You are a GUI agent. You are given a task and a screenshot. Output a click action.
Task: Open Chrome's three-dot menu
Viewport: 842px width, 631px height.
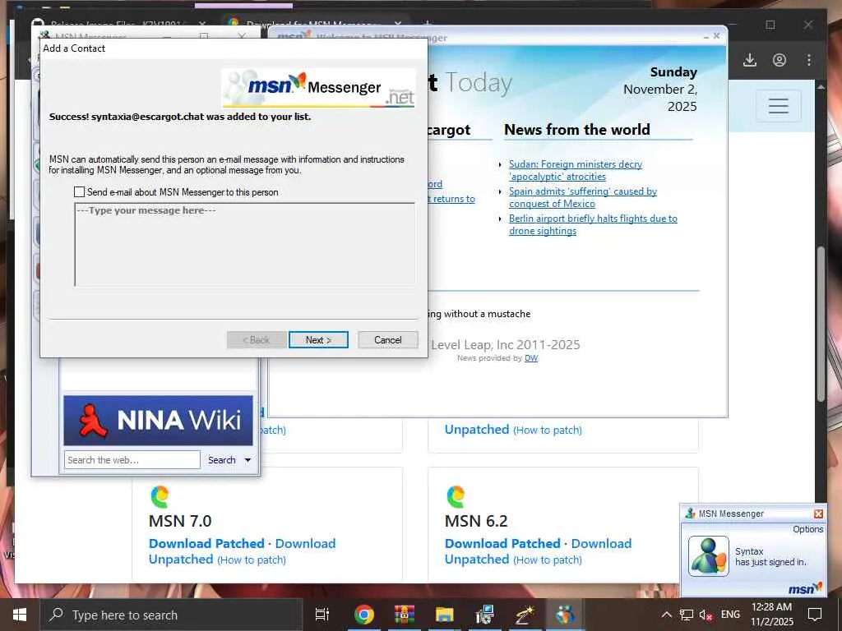coord(809,60)
